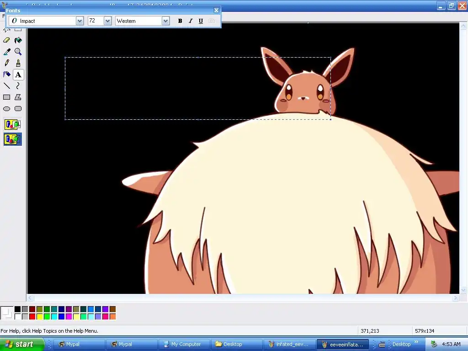Switch to the second Mypal taskbar button
Screen dimensions: 468x351
click(x=132, y=344)
